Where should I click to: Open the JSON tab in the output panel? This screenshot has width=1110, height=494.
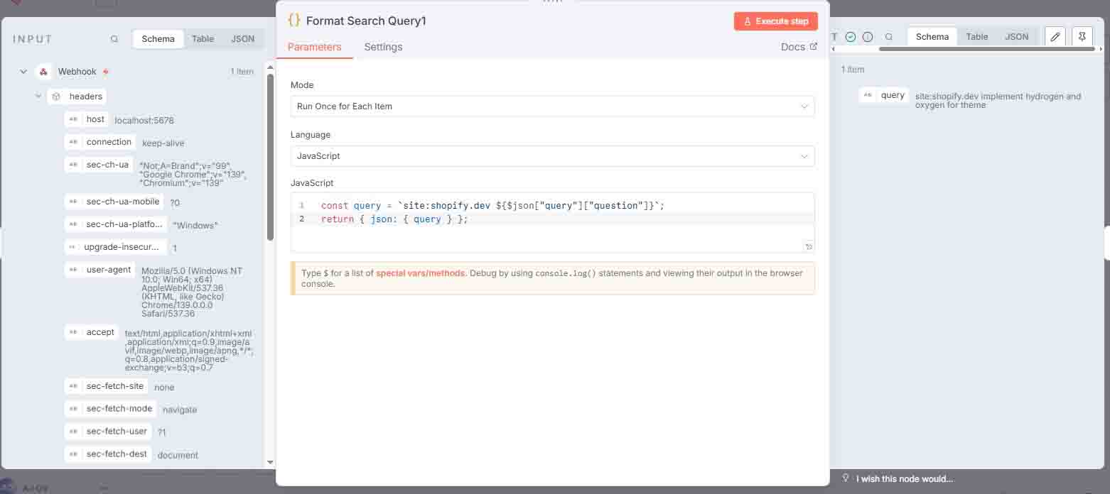pyautogui.click(x=1017, y=36)
